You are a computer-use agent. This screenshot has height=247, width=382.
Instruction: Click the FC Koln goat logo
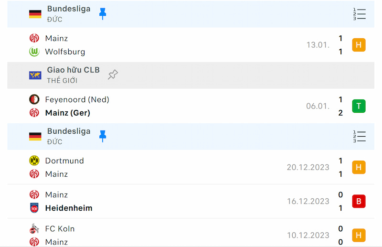tap(34, 228)
